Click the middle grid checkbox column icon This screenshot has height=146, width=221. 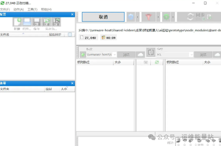click(x=146, y=62)
